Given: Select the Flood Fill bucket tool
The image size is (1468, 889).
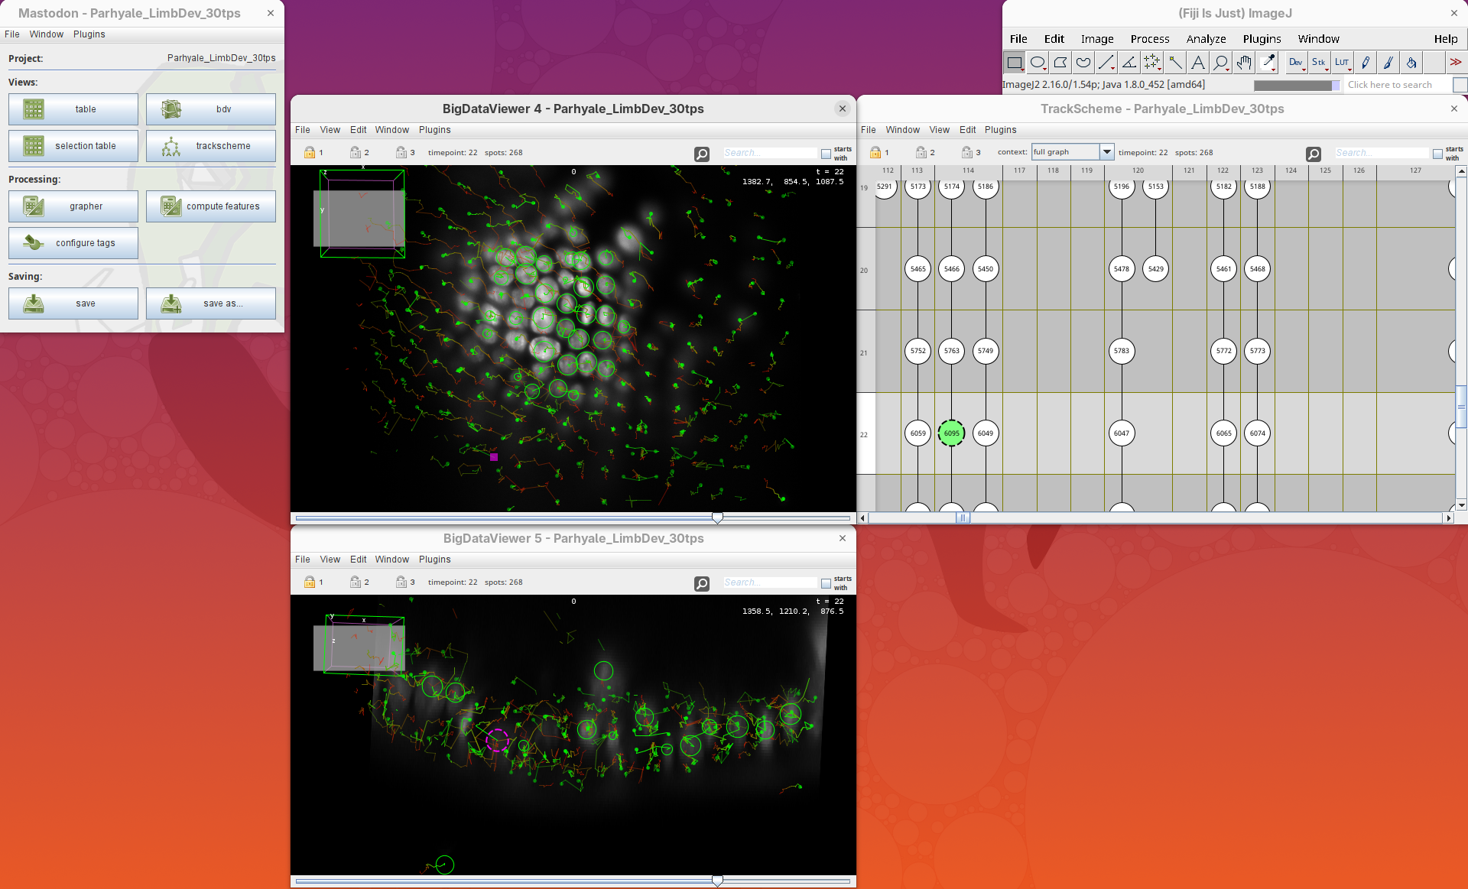Looking at the screenshot, I should [x=1411, y=63].
